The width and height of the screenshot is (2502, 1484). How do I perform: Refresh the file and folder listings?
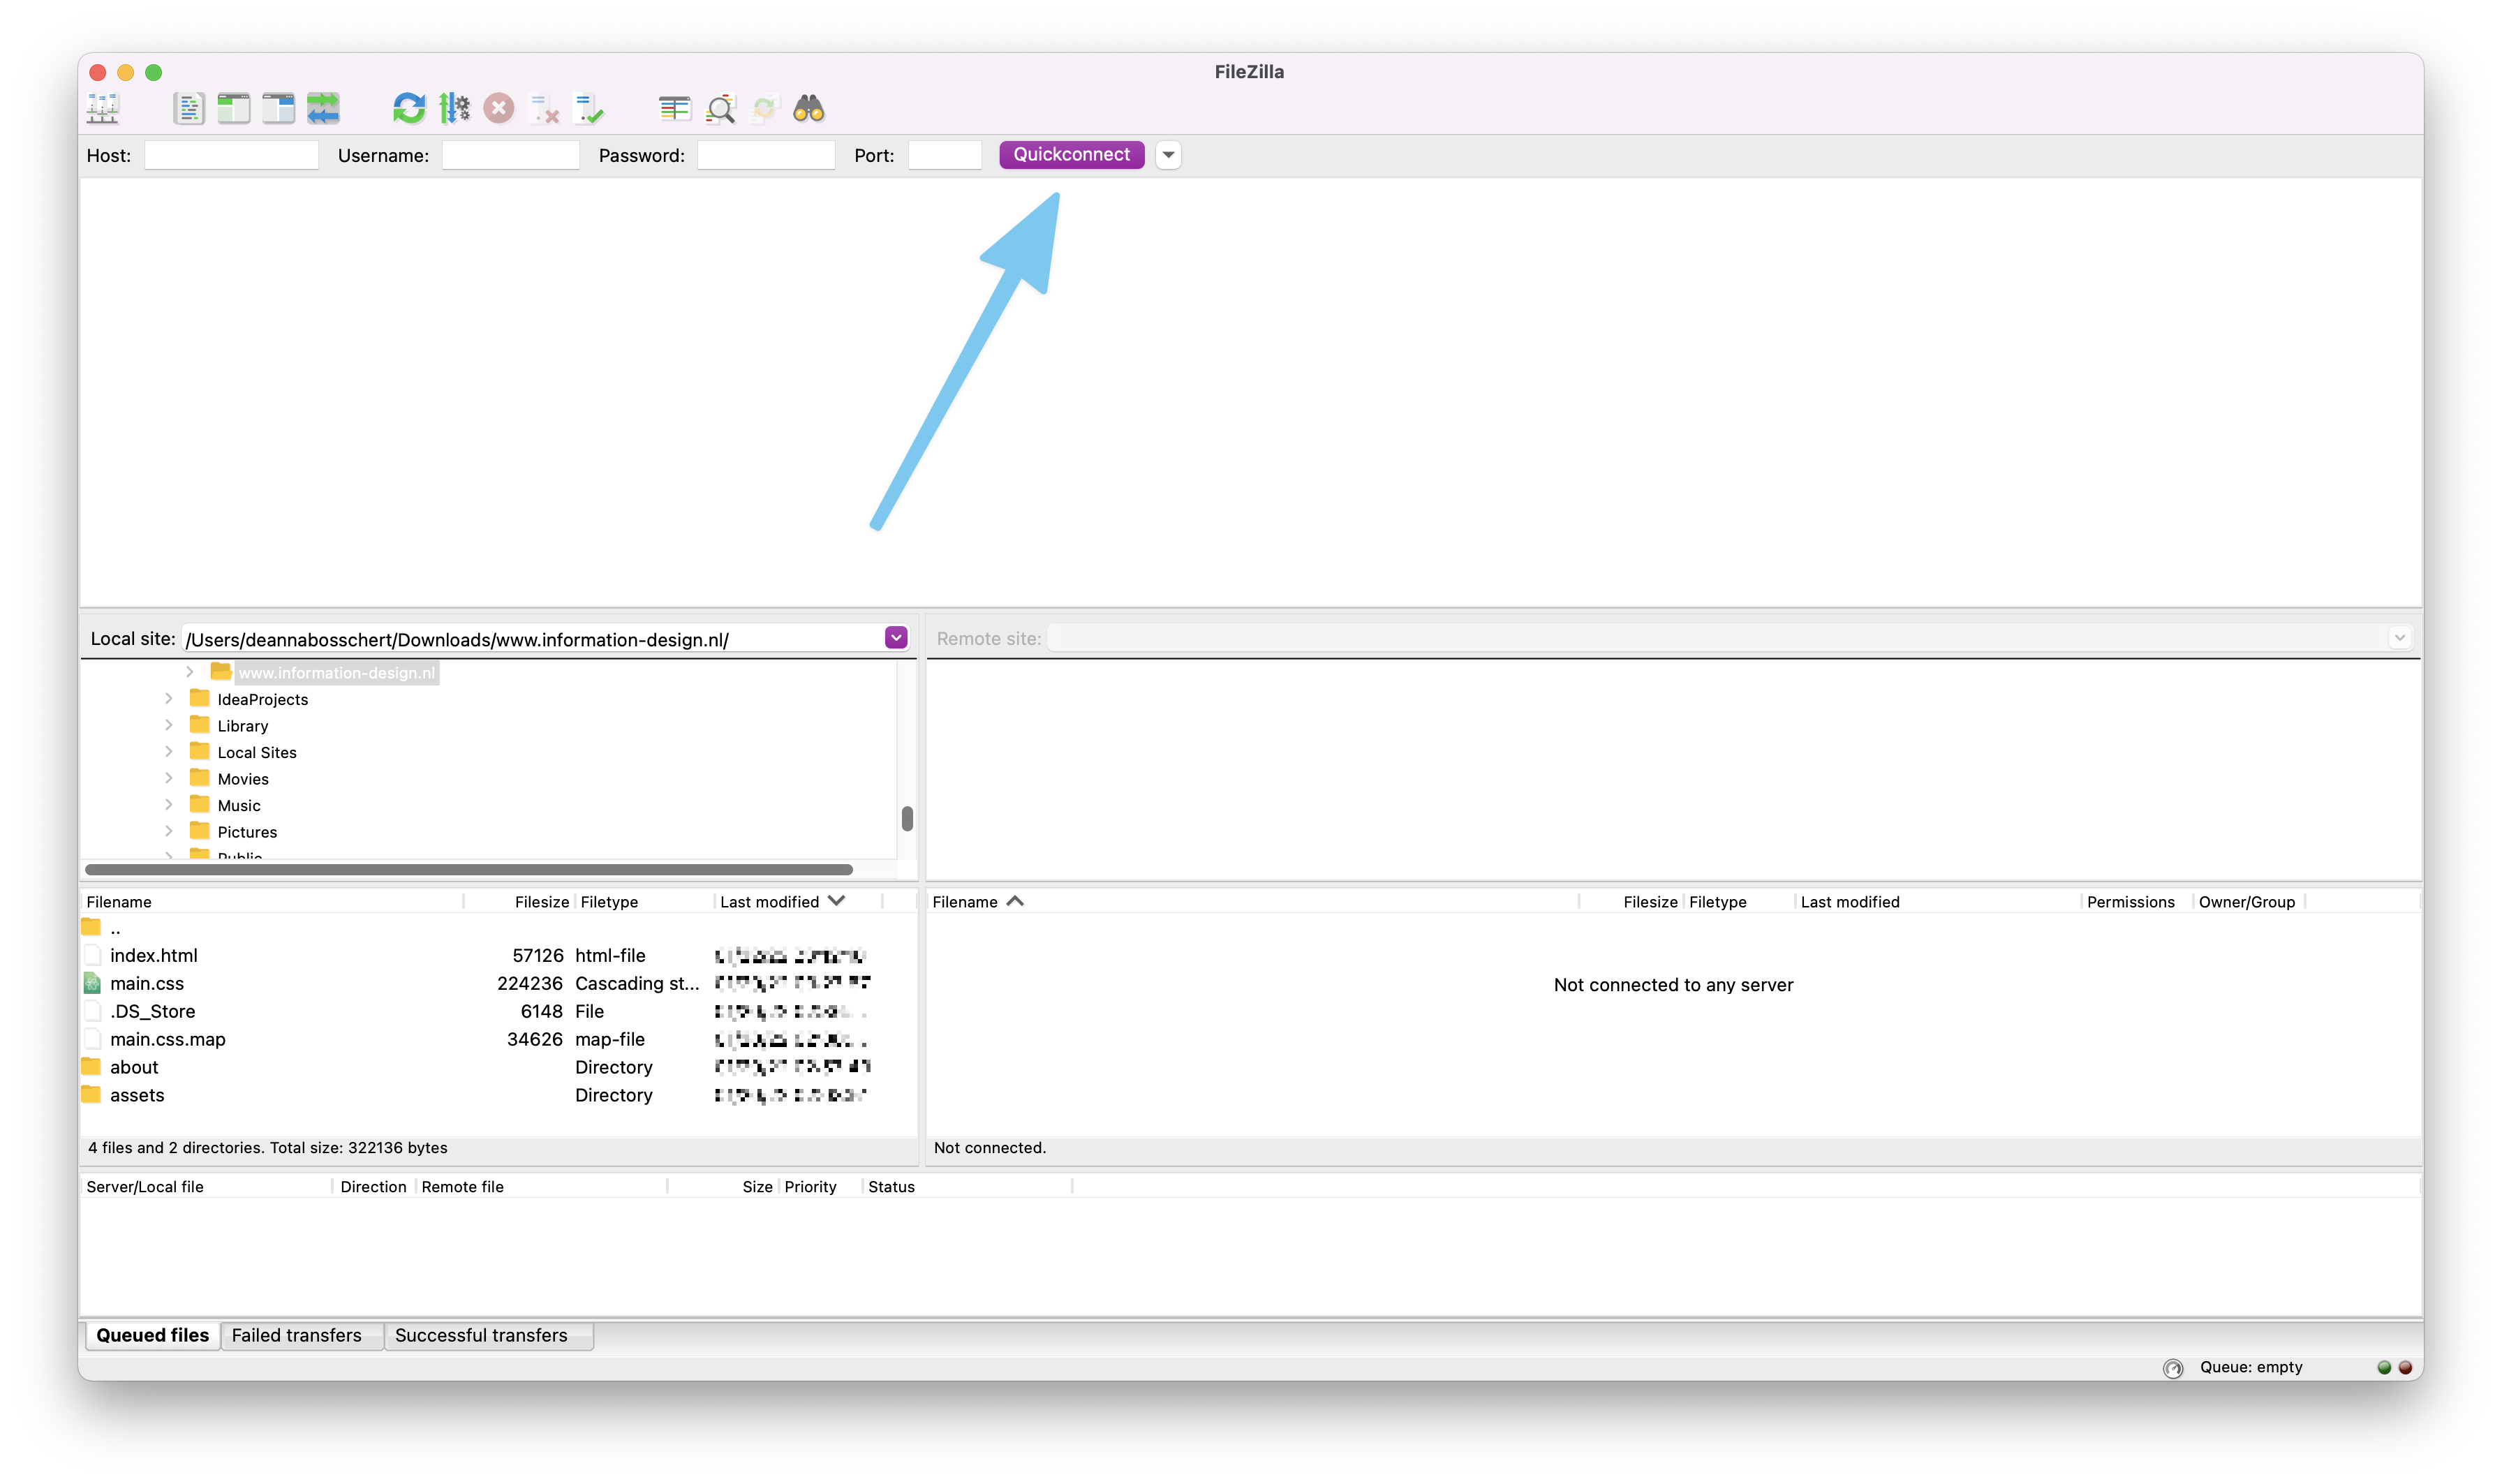pyautogui.click(x=408, y=108)
